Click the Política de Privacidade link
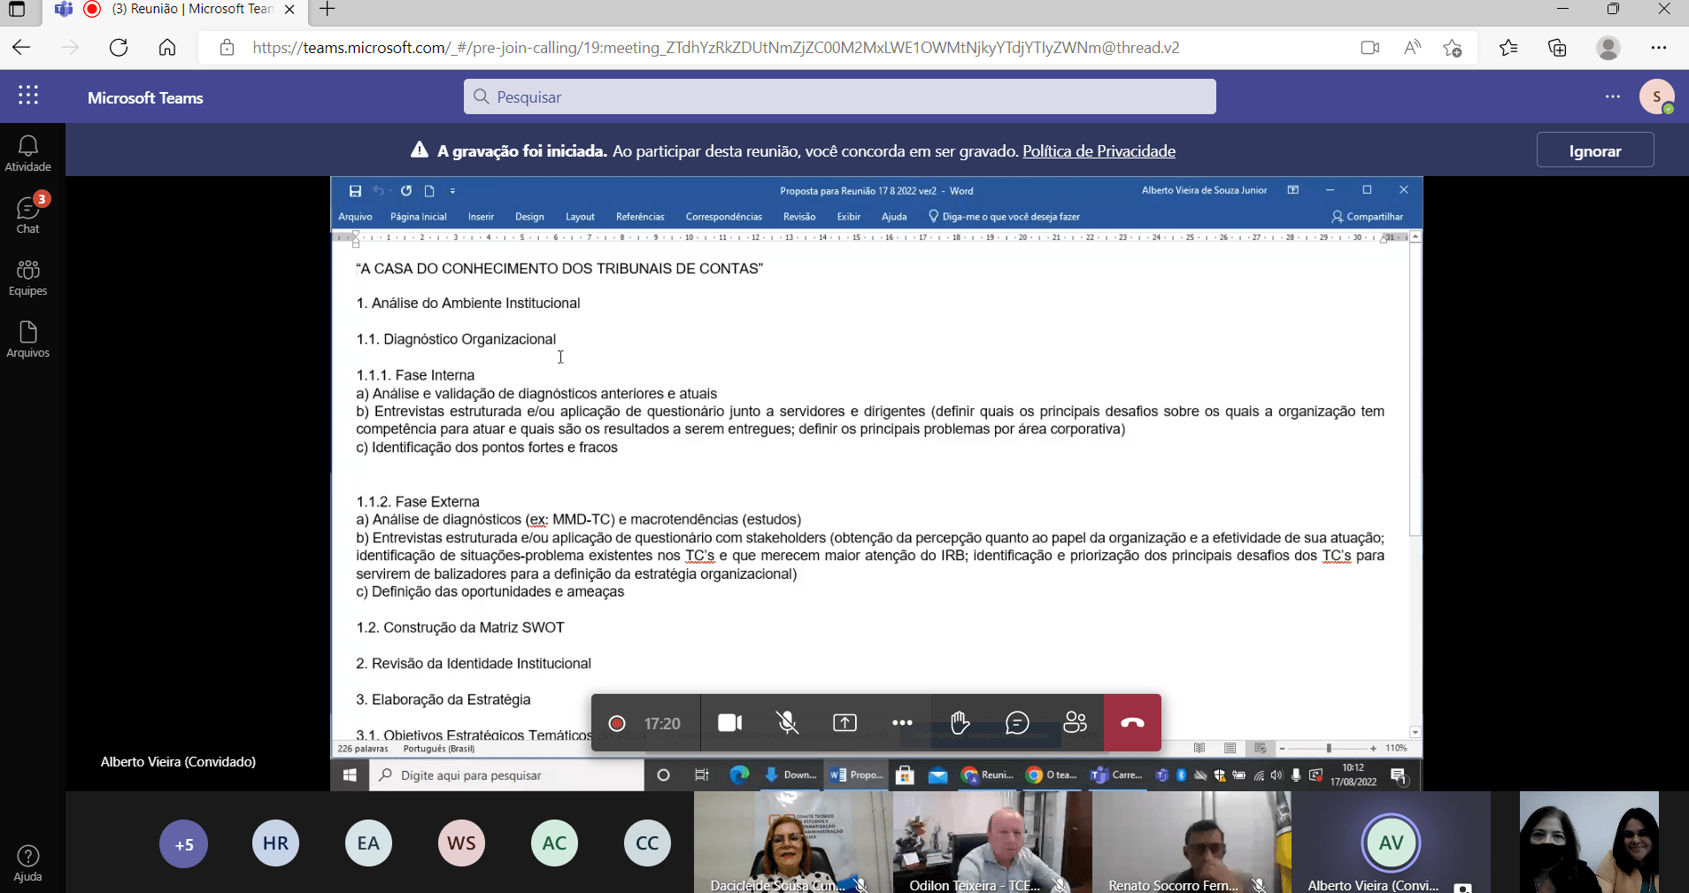The width and height of the screenshot is (1689, 893). tap(1099, 151)
